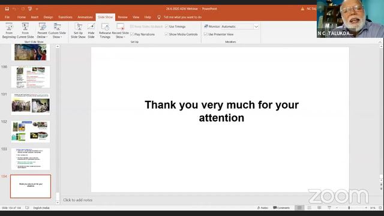The width and height of the screenshot is (384, 216).
Task: Click the zoom in plus button
Action: click(x=366, y=208)
